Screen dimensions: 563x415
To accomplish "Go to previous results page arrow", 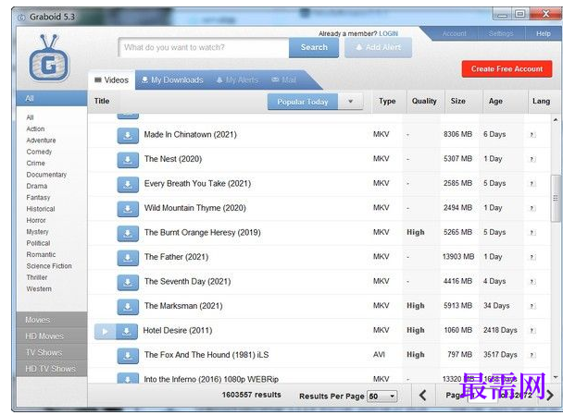I will tap(423, 396).
